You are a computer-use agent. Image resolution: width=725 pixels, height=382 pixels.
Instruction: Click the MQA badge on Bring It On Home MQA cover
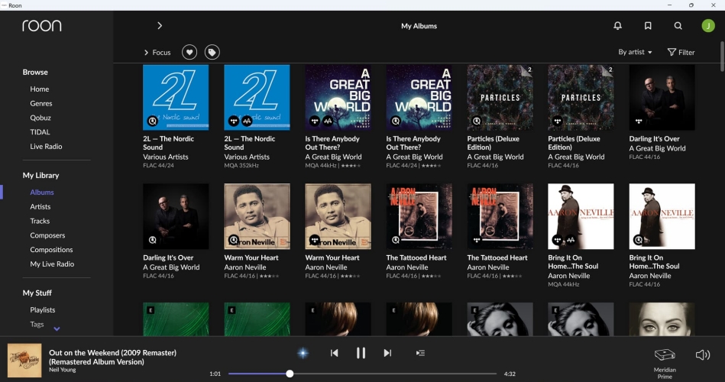pos(571,240)
